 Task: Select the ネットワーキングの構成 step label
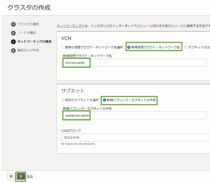click(34, 42)
